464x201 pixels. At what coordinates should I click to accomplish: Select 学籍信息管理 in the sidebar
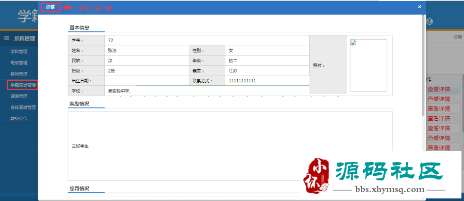23,85
